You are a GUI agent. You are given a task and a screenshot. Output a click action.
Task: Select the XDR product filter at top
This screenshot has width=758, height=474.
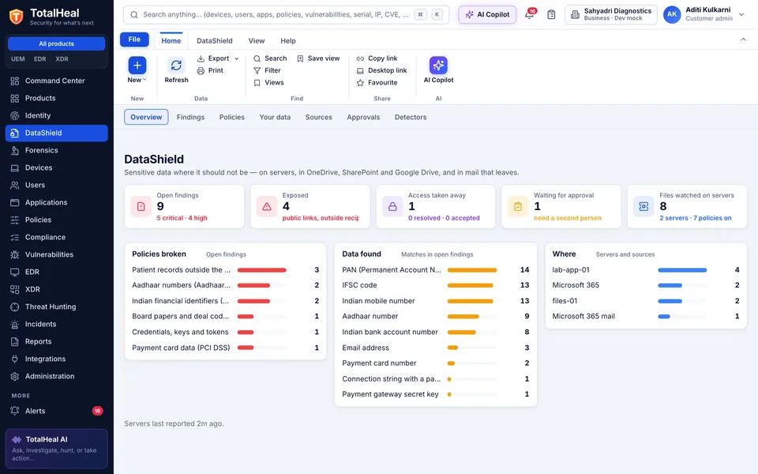pos(62,59)
